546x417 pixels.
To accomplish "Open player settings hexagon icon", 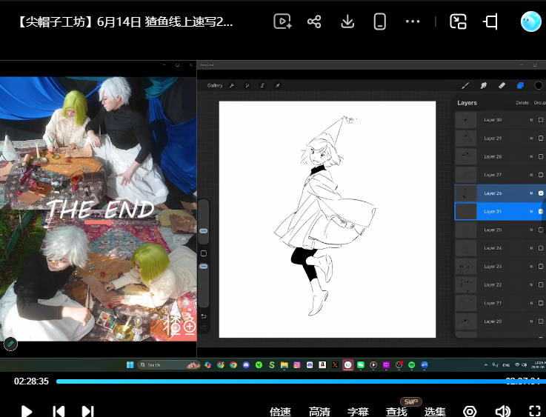I will coord(470,411).
